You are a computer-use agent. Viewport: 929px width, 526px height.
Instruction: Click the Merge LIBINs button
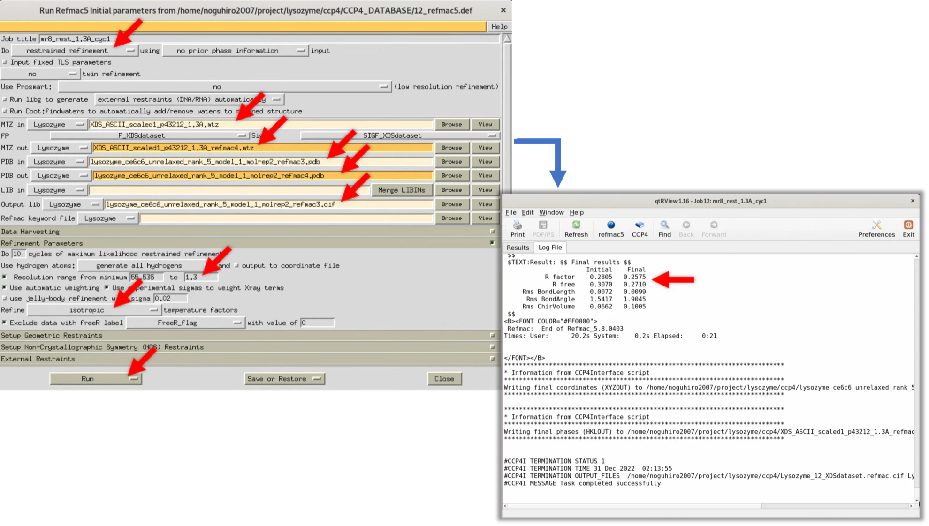tap(401, 190)
